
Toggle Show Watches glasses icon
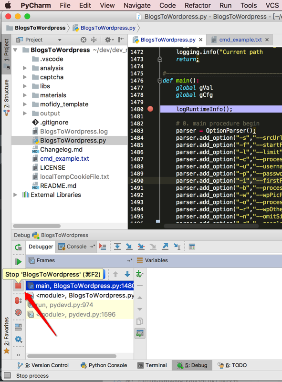coord(140,333)
